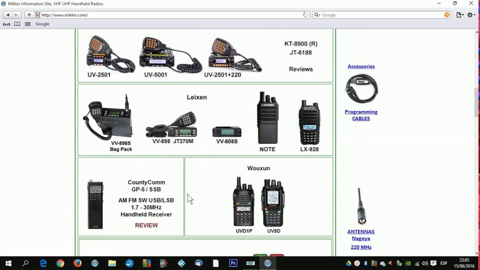Open the Reading List glasses icon

click(7, 24)
